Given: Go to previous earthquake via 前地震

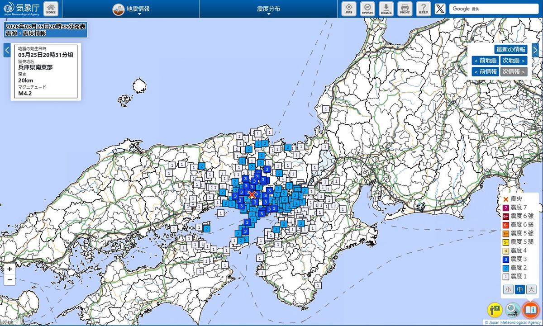Looking at the screenshot, I should tap(485, 60).
